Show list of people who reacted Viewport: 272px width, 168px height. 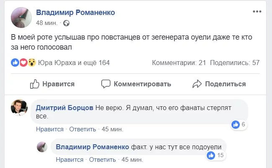click(74, 63)
